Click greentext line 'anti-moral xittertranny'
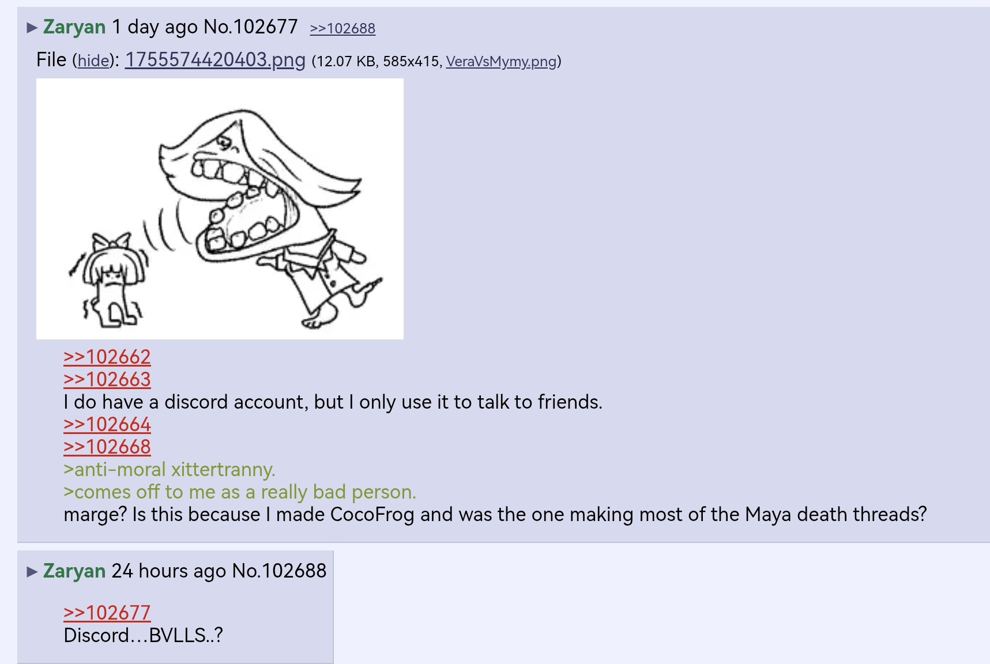990x664 pixels. [x=170, y=469]
